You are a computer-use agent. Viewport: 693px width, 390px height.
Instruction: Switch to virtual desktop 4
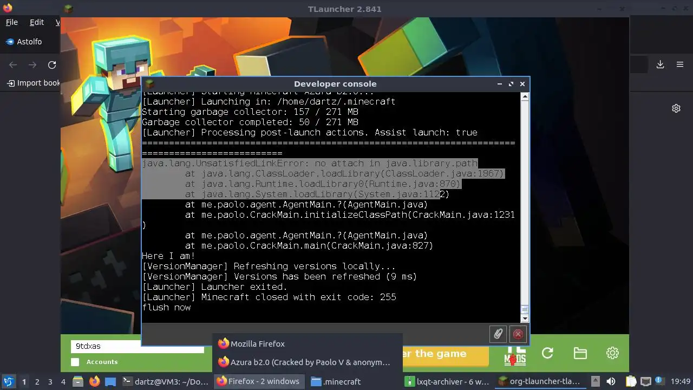tap(63, 381)
